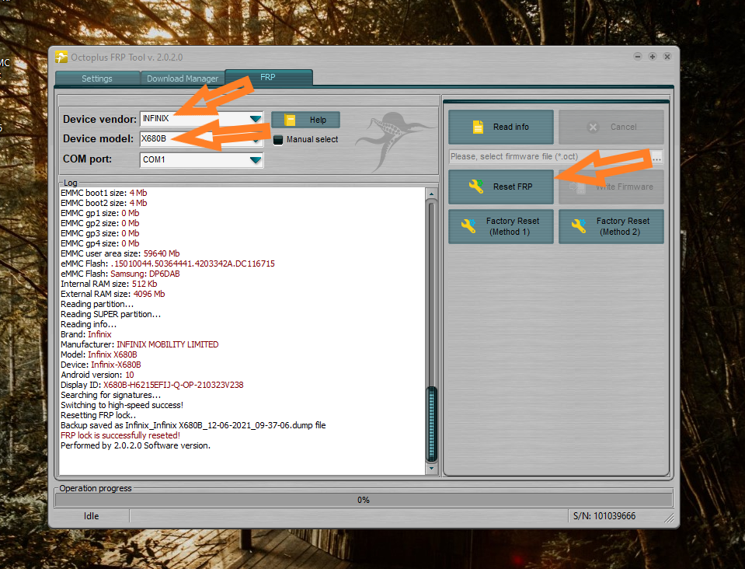
Task: Click the 'Switching to high-speed success!' log line
Action: coord(122,406)
